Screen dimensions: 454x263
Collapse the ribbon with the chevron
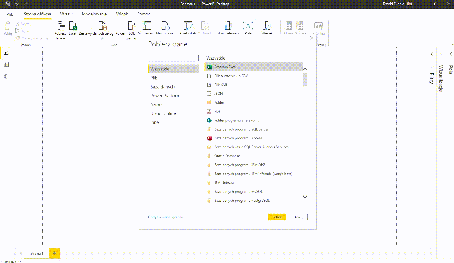(452, 44)
